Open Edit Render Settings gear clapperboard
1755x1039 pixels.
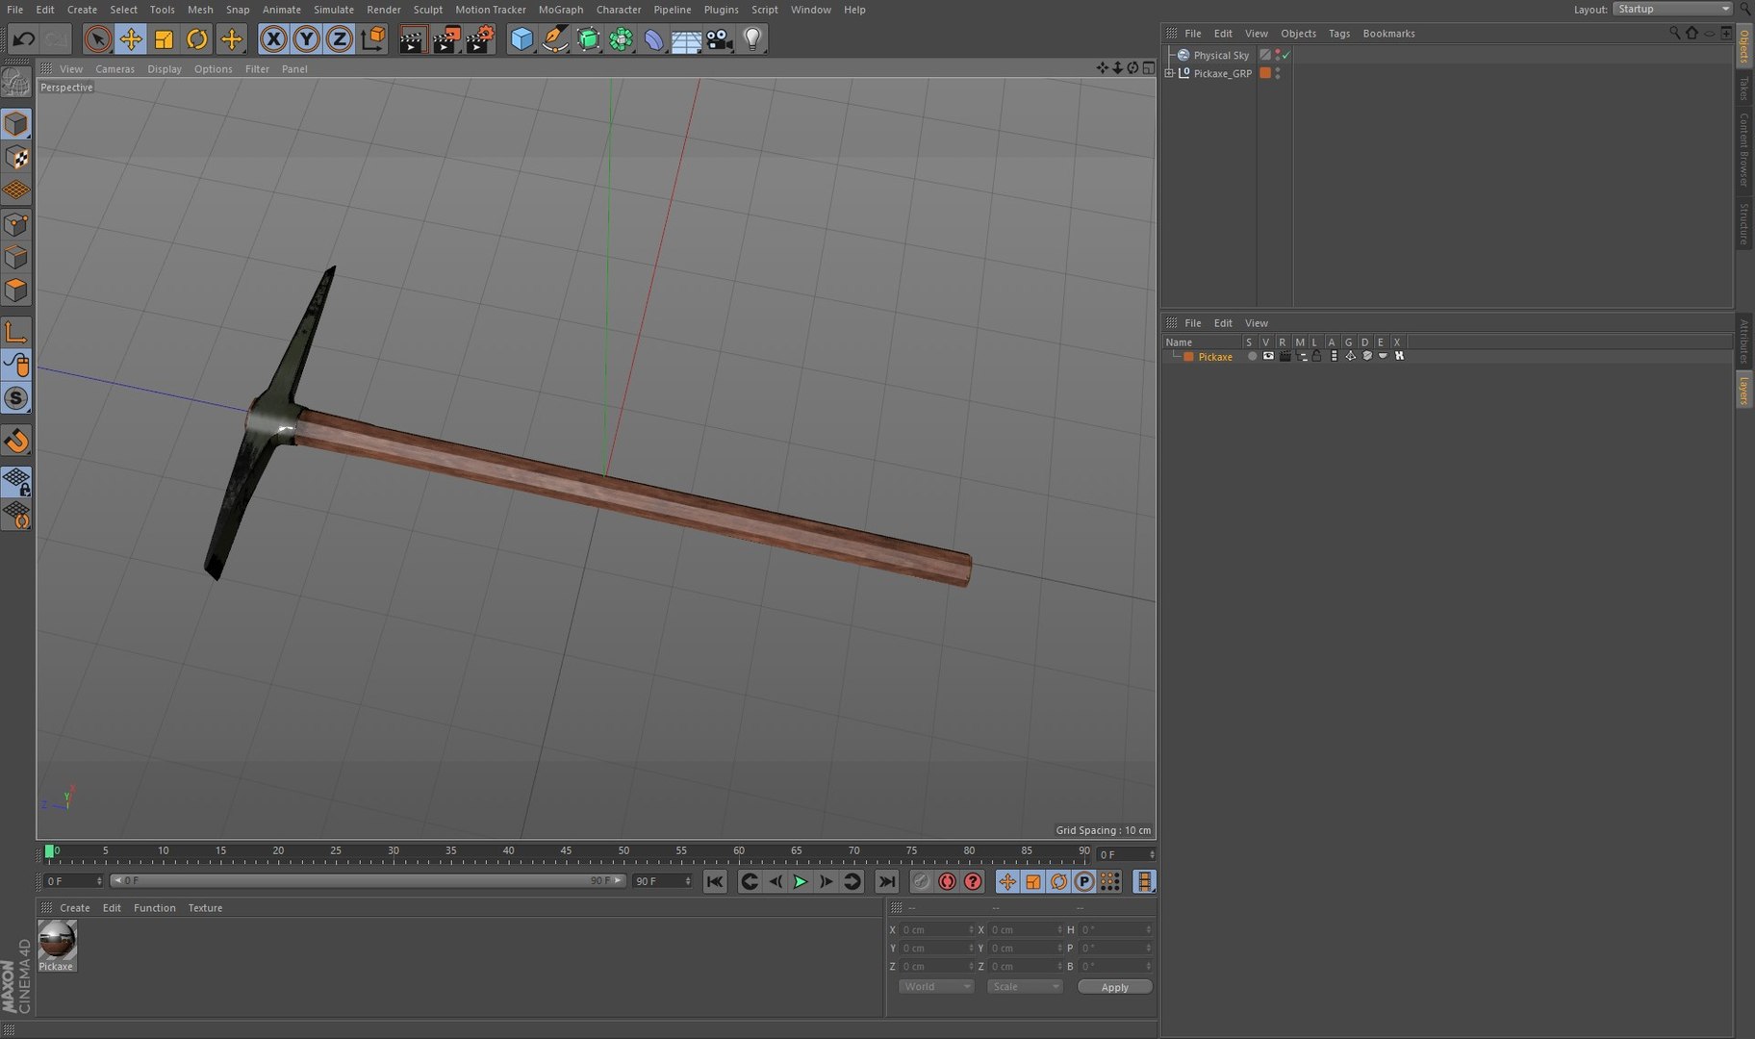pyautogui.click(x=479, y=39)
